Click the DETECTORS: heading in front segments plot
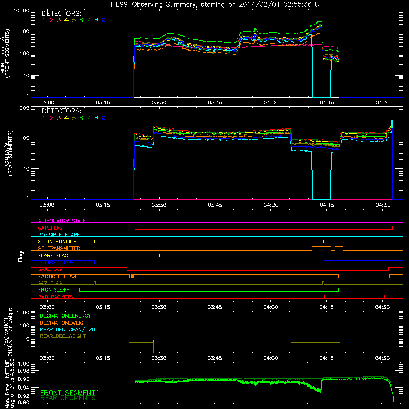This screenshot has height=409, width=409. click(62, 13)
